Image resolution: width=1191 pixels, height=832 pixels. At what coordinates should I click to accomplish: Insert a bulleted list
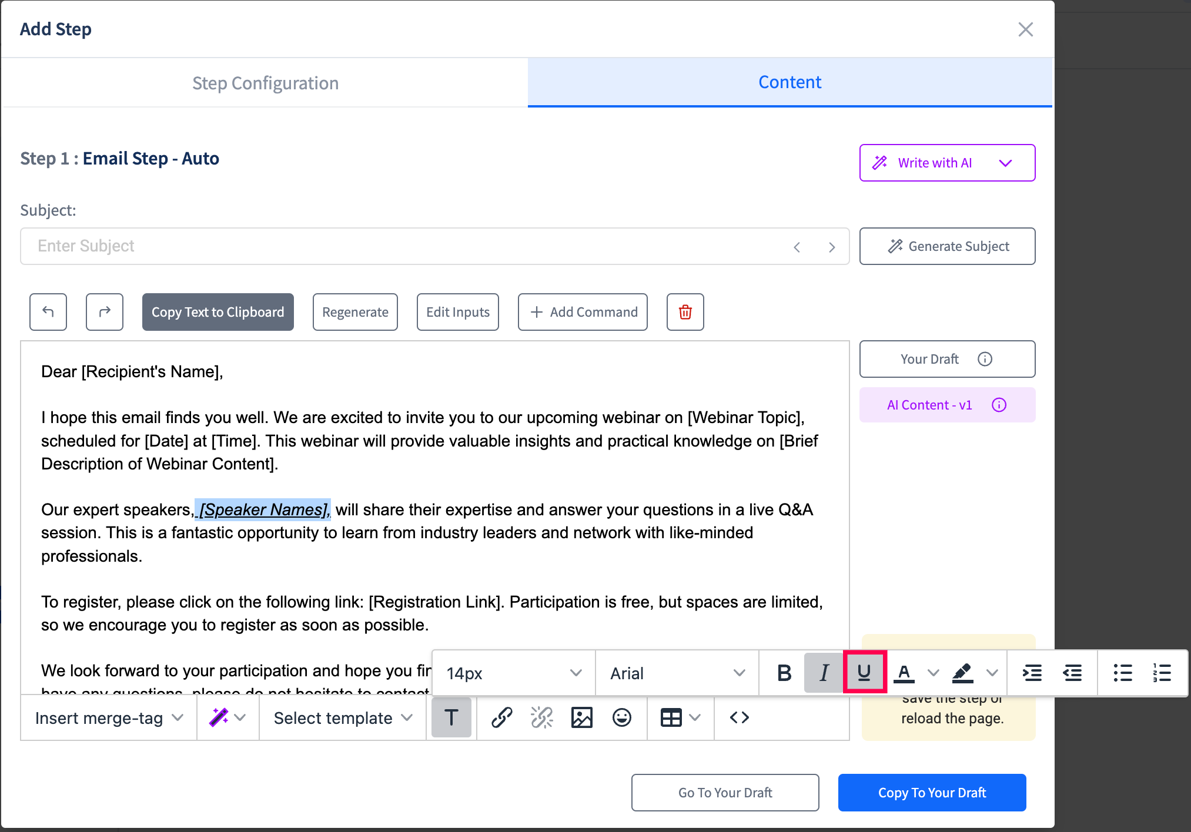(1123, 673)
